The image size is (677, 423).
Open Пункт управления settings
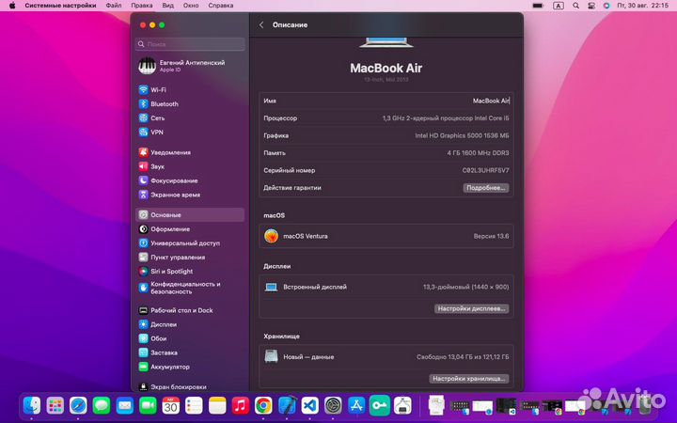[x=172, y=258]
